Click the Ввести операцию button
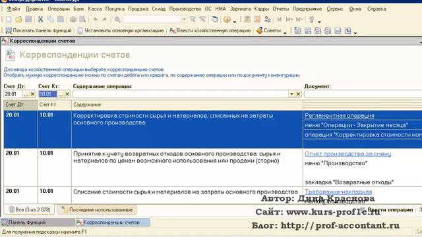Image resolution: width=422 pixels, height=237 pixels. (387, 209)
